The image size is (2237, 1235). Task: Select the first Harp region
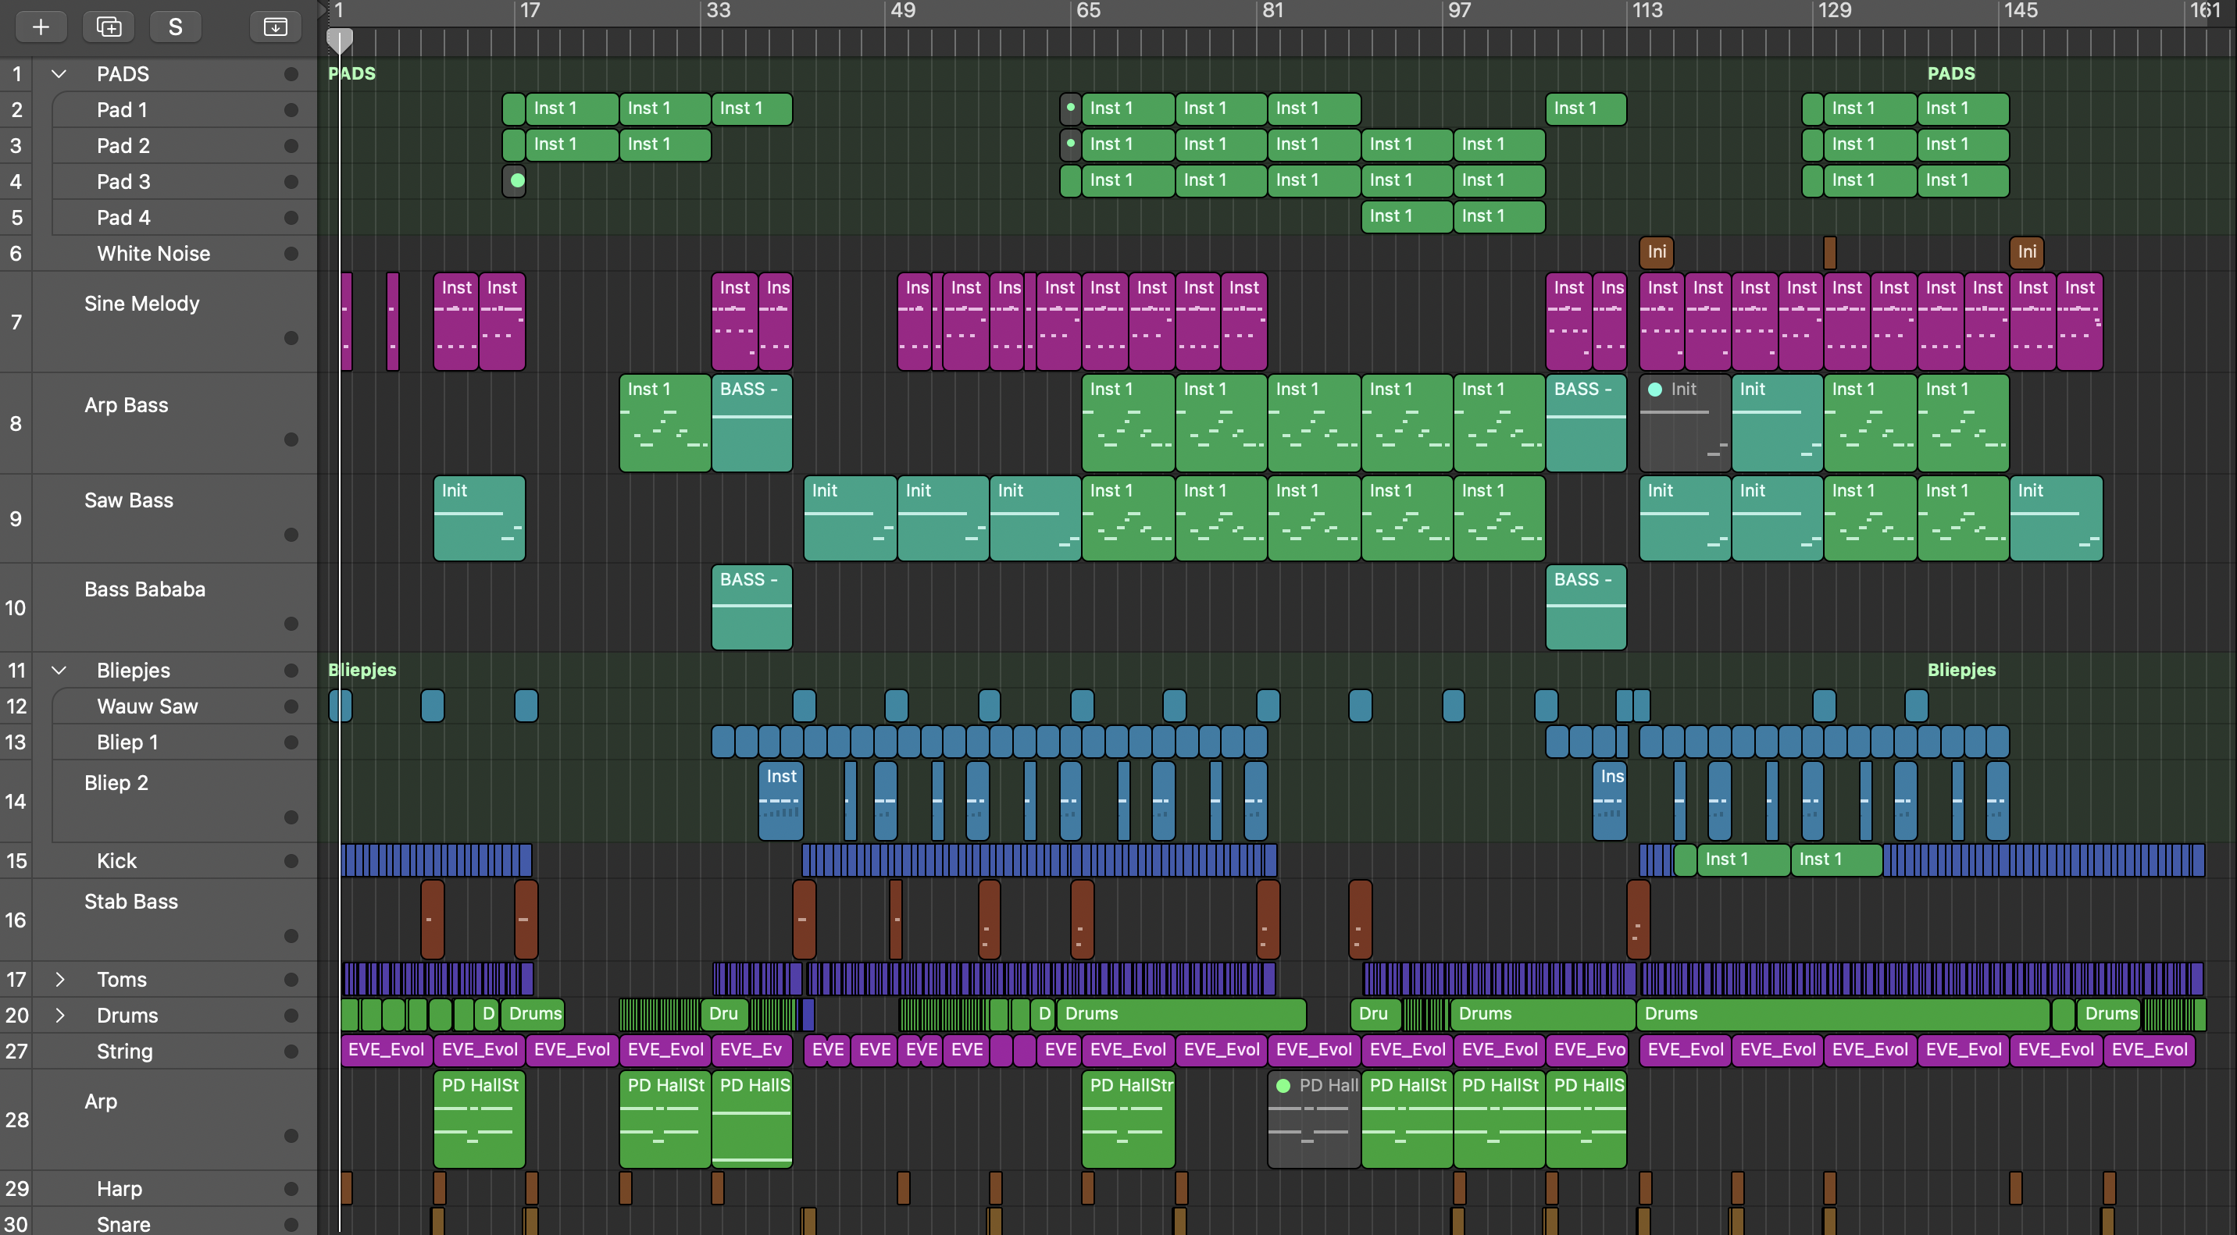pyautogui.click(x=347, y=1188)
